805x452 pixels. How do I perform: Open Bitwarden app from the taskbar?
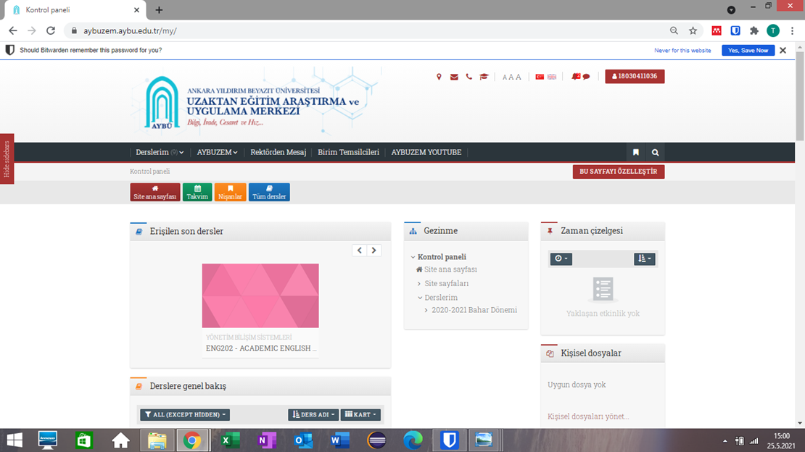click(x=449, y=440)
